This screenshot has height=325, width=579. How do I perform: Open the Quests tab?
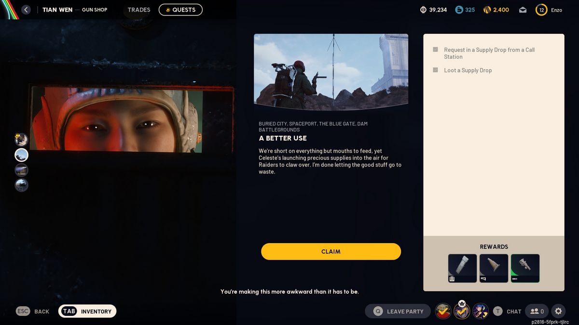pos(180,10)
